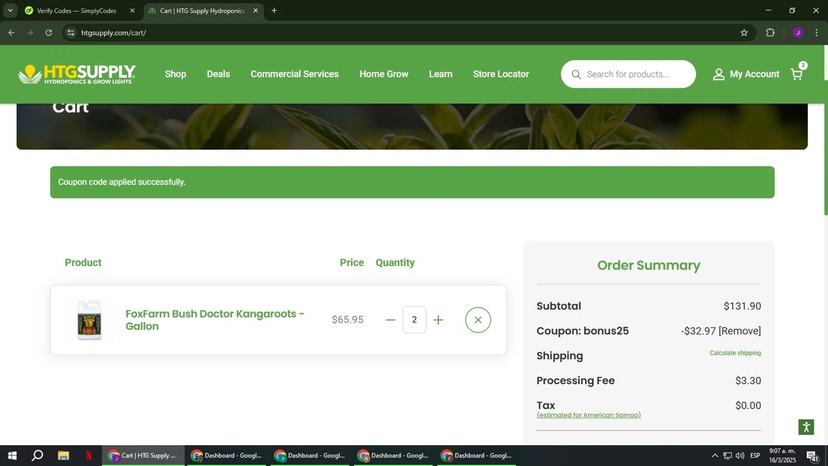Open the Learn menu
The image size is (828, 466).
pyautogui.click(x=440, y=74)
